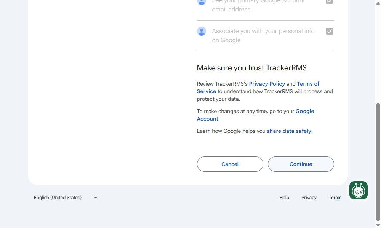
Task: Follow the Google Account link
Action: click(305, 111)
